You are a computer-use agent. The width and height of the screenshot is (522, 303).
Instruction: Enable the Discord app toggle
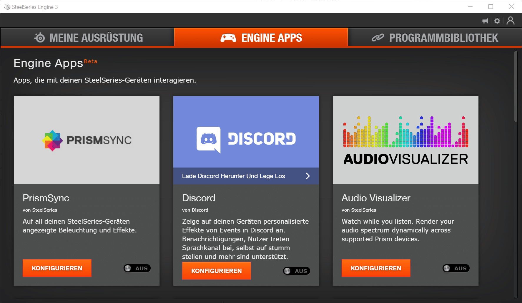[297, 271]
